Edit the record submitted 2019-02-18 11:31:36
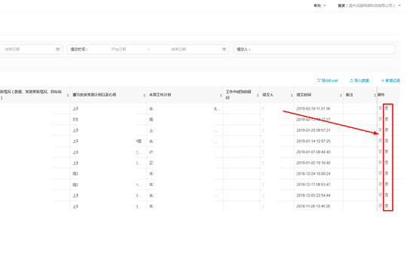 (381, 108)
